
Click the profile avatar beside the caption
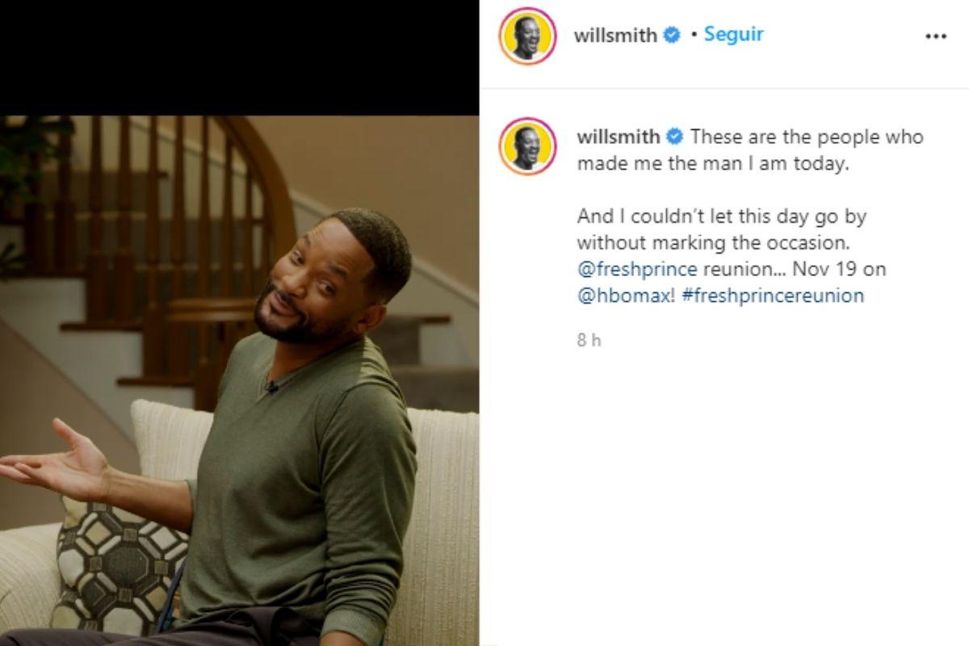click(x=528, y=146)
